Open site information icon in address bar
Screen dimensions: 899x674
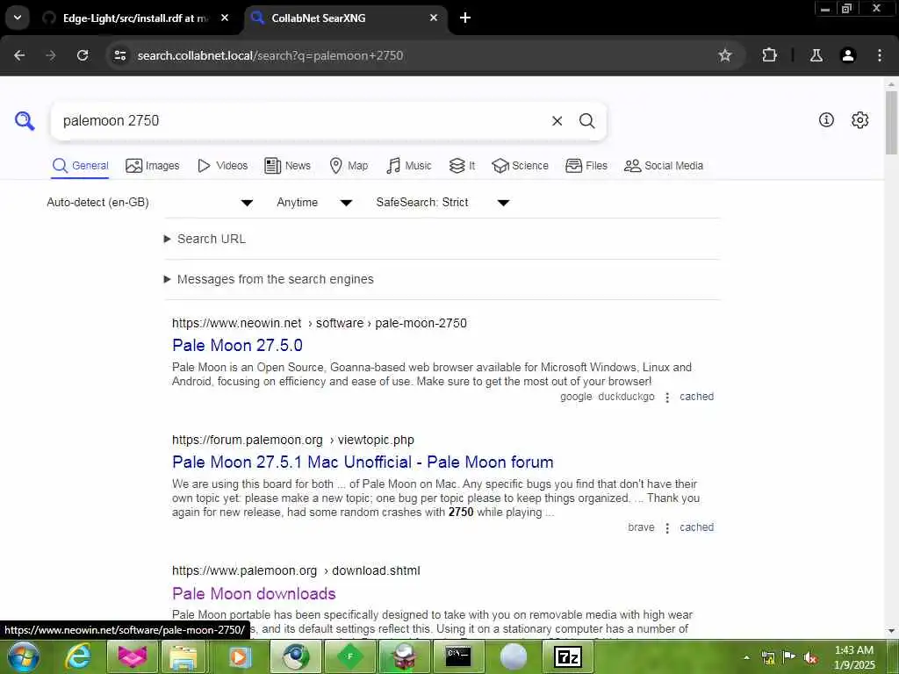click(x=119, y=55)
